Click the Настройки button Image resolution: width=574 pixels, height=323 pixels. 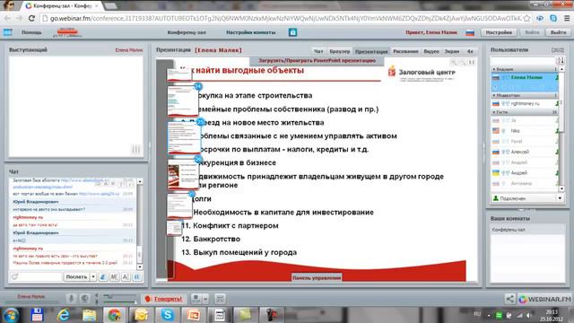pos(499,32)
